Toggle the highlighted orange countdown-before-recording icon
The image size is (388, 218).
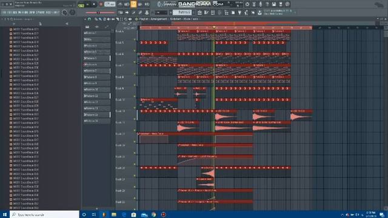[x=133, y=4]
